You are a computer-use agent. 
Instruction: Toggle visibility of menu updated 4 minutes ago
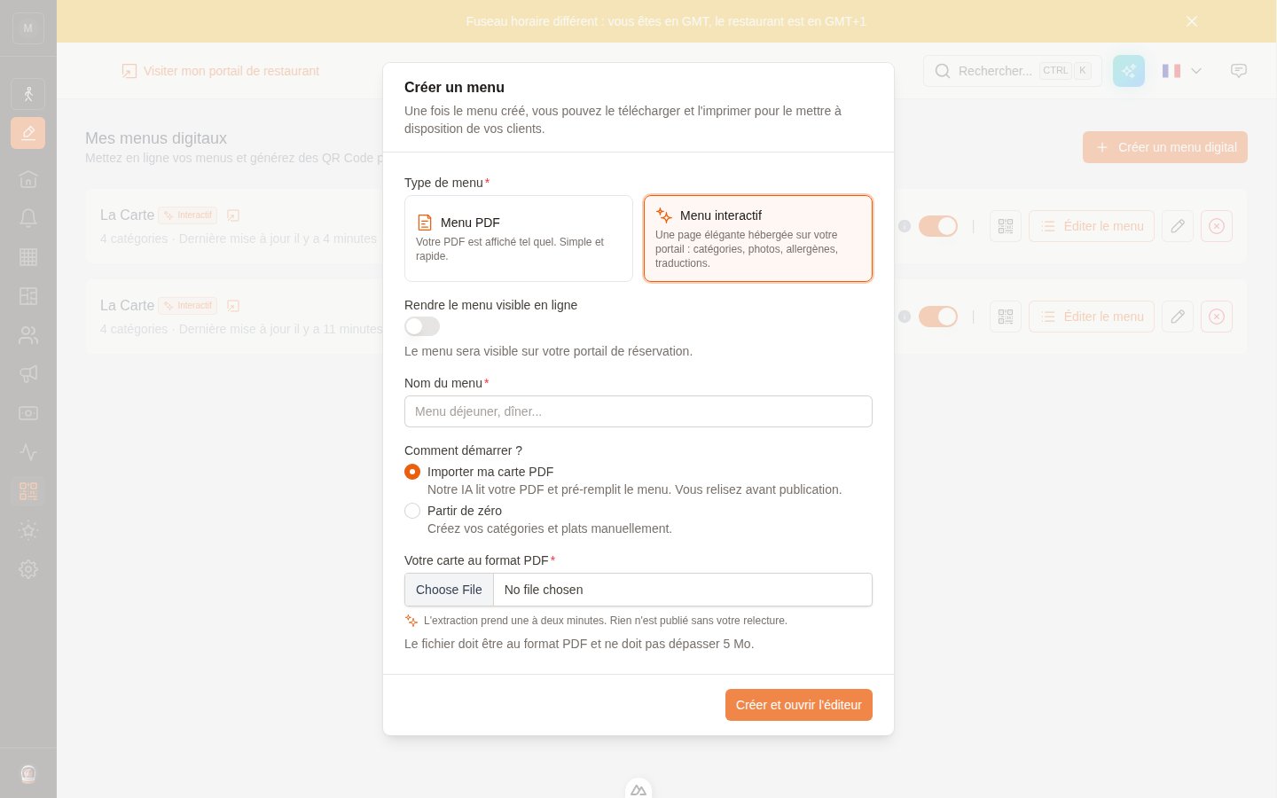point(938,226)
